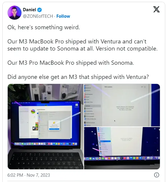Open the Daniel display name link
This screenshot has height=182, width=167.
29,10
